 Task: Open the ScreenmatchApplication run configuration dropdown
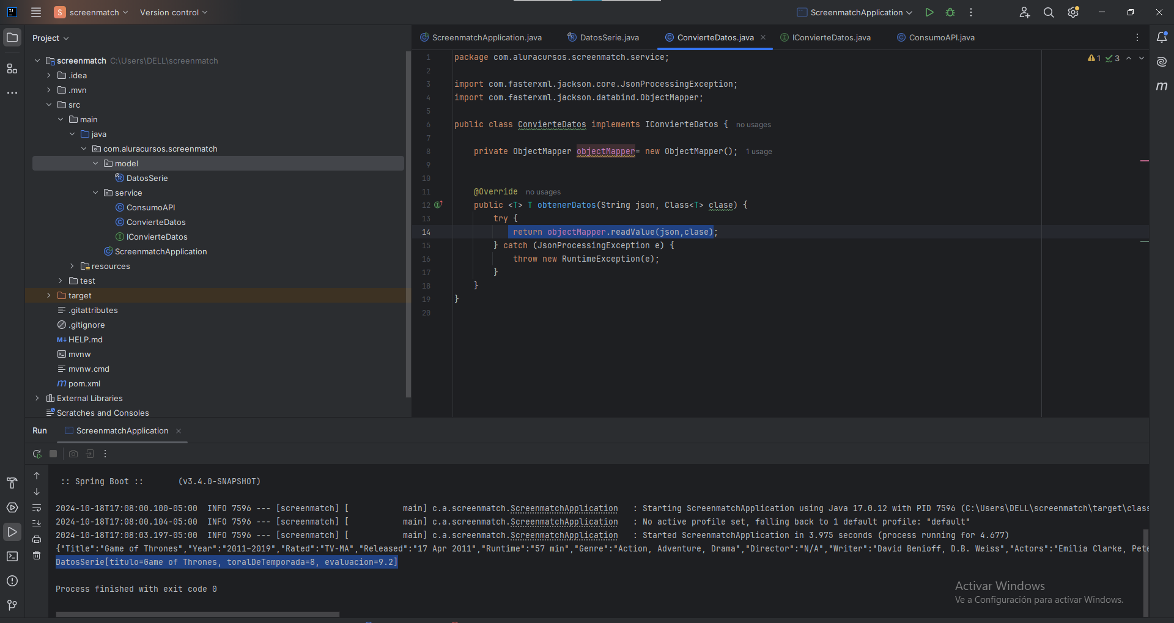click(x=855, y=12)
